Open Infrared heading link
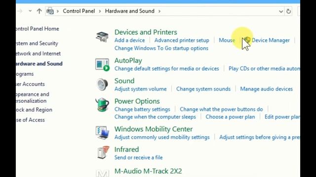316x177 pixels. [126, 149]
